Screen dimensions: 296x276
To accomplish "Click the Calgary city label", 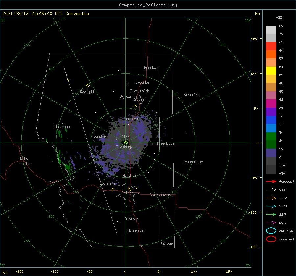I will 128,193.
